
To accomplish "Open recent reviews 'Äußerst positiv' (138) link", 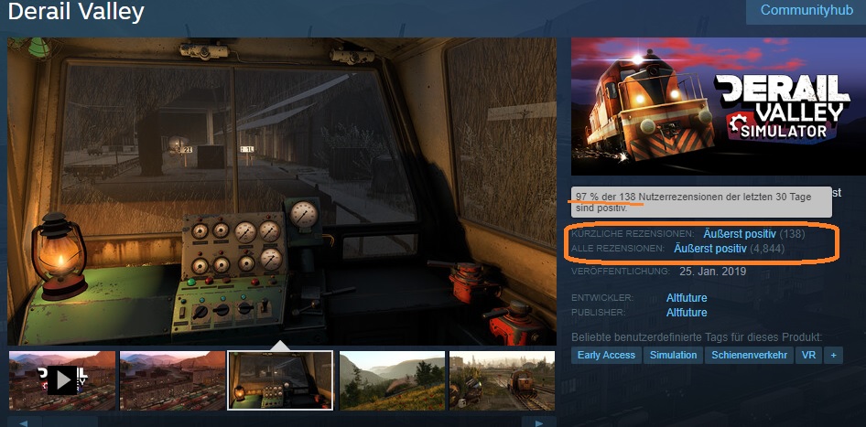I will 740,234.
